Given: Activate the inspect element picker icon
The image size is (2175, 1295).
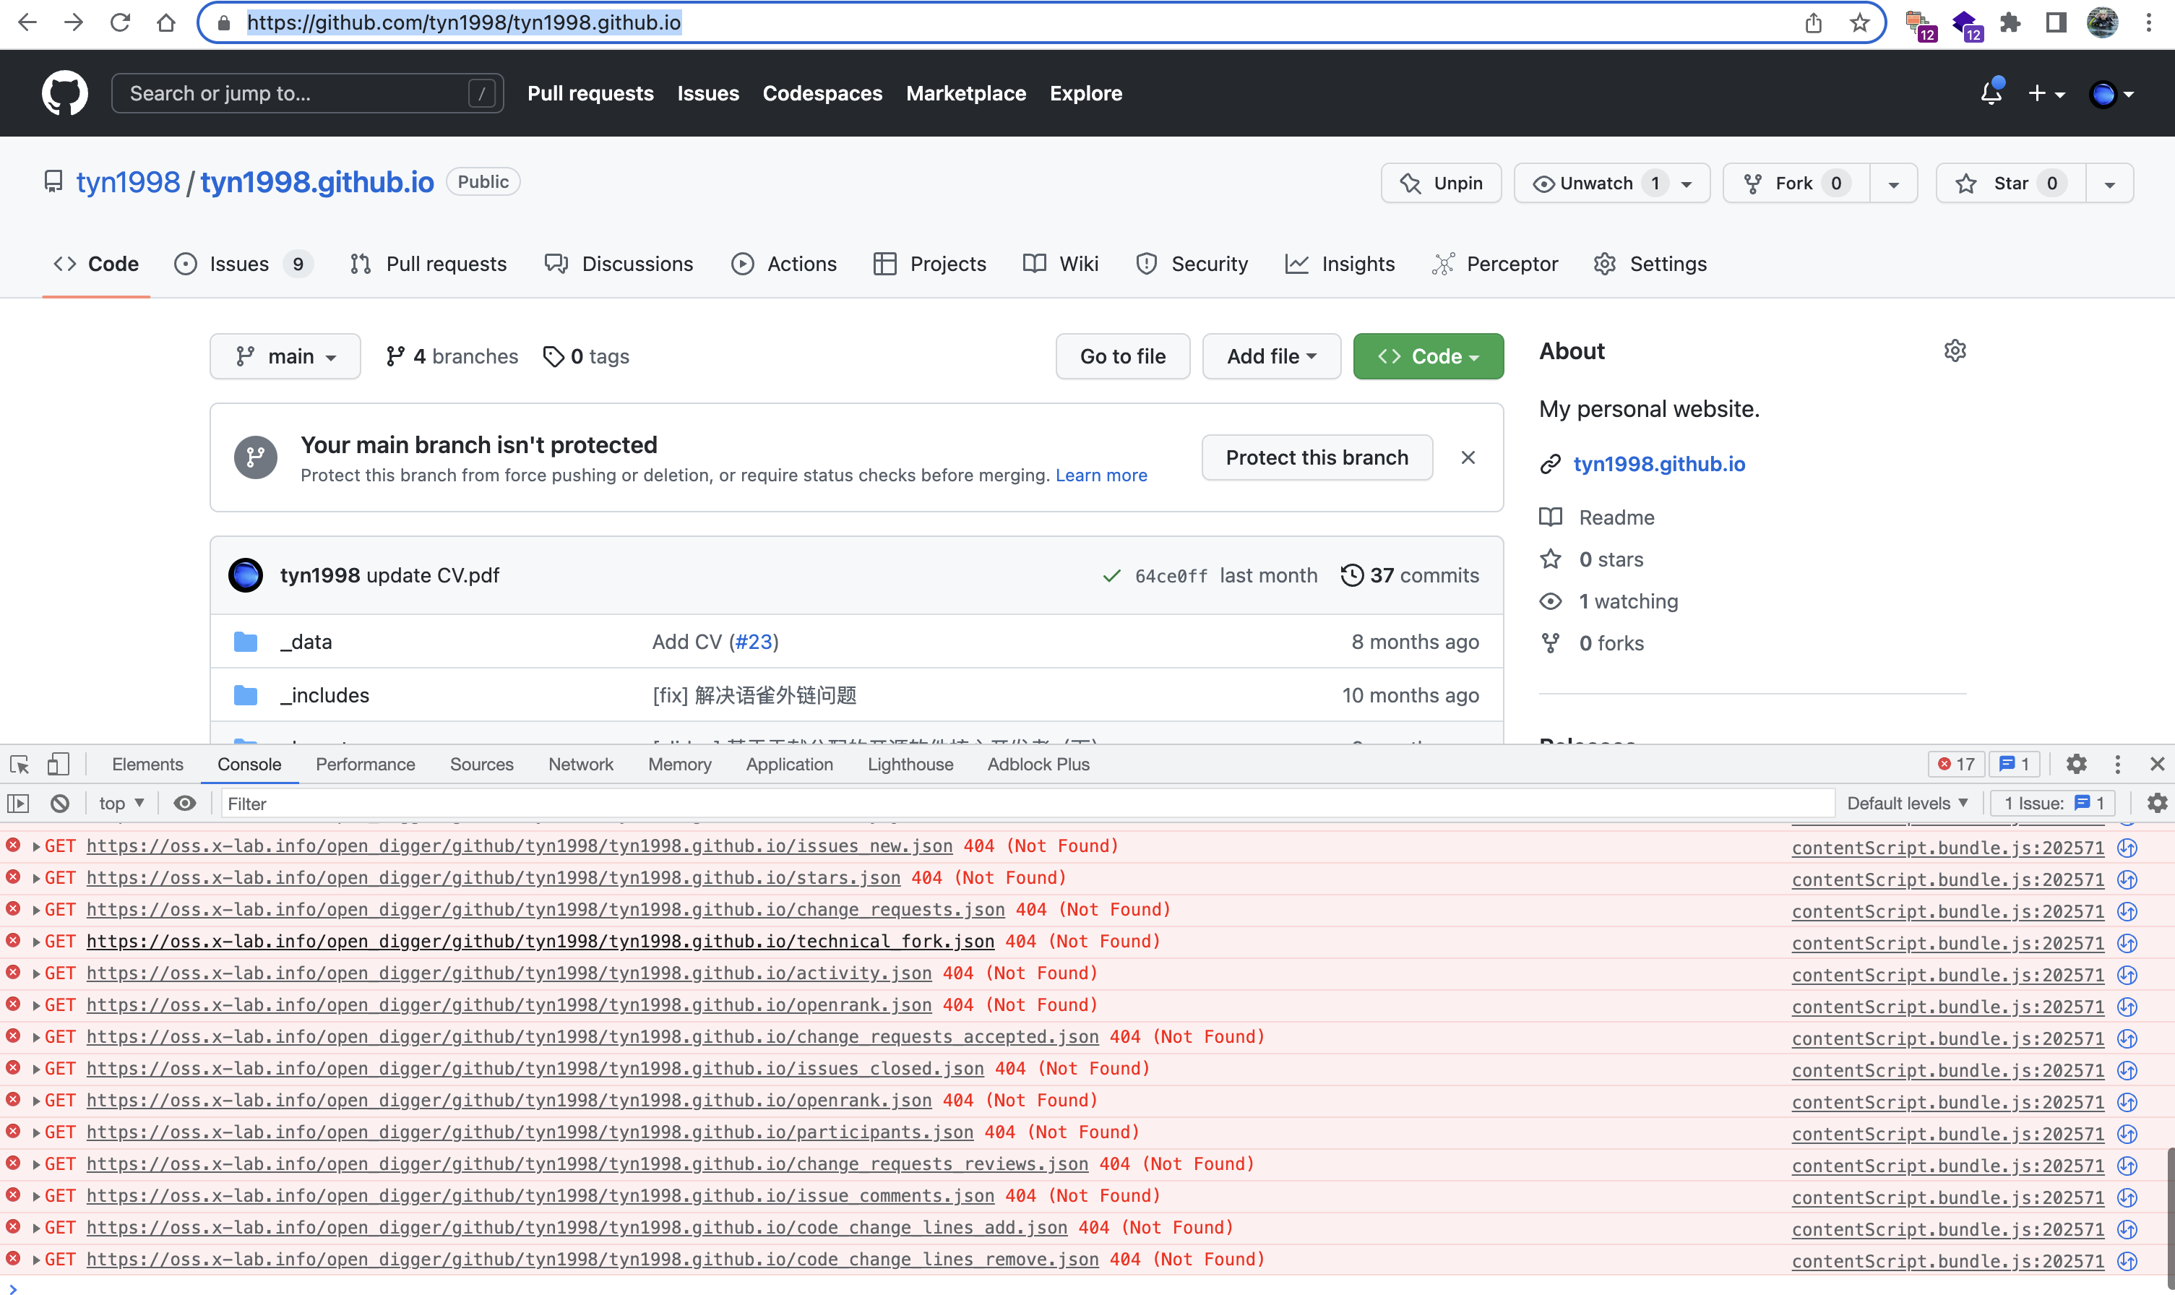Looking at the screenshot, I should pyautogui.click(x=20, y=765).
